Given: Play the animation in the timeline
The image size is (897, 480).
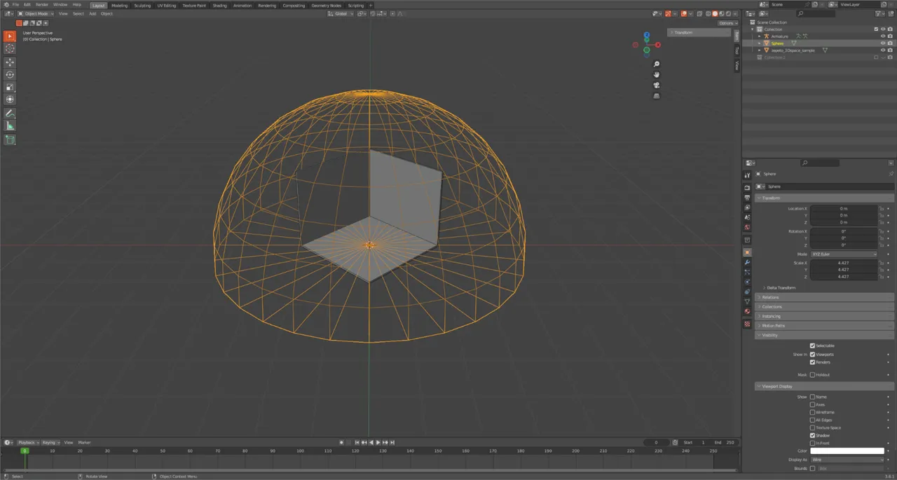Looking at the screenshot, I should click(x=378, y=443).
